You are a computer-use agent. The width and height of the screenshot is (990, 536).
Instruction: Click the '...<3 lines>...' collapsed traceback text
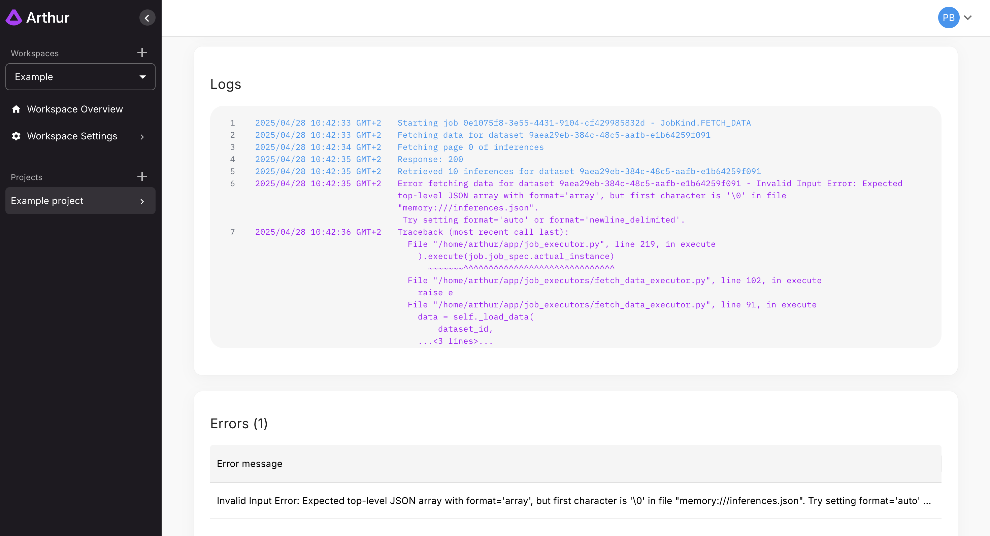(x=455, y=341)
